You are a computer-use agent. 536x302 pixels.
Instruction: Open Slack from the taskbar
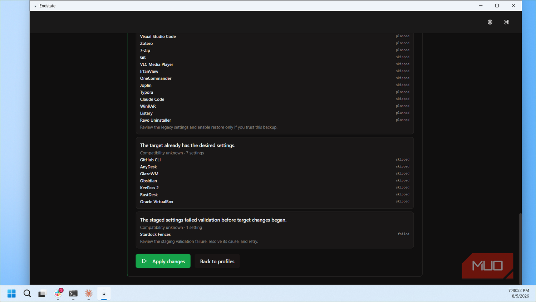click(58, 293)
